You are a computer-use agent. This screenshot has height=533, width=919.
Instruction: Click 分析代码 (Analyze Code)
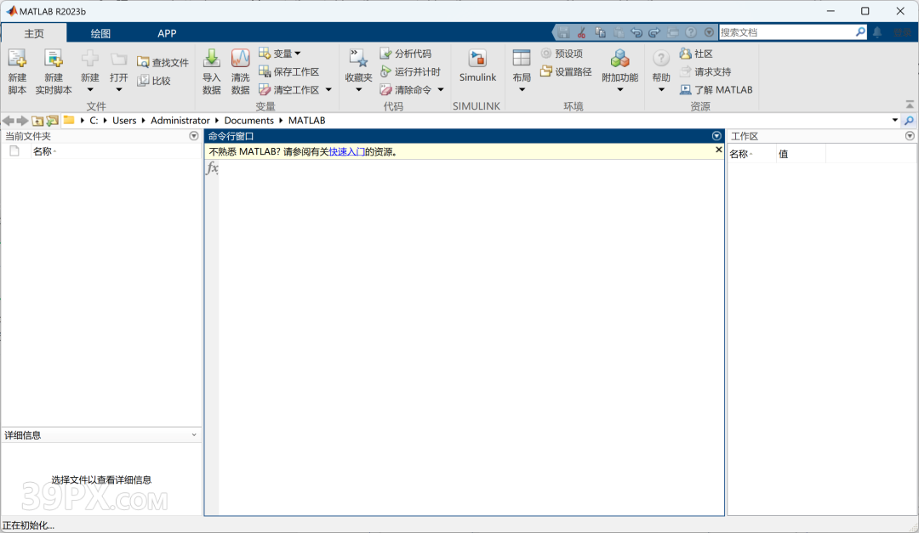coord(406,54)
